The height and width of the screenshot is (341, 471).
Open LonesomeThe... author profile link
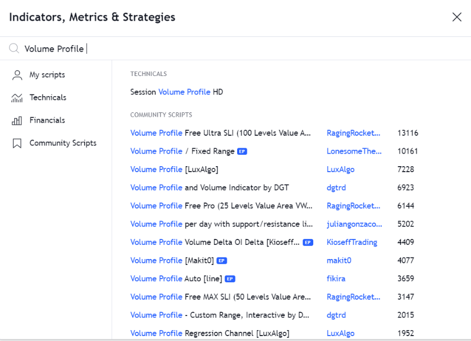point(354,151)
